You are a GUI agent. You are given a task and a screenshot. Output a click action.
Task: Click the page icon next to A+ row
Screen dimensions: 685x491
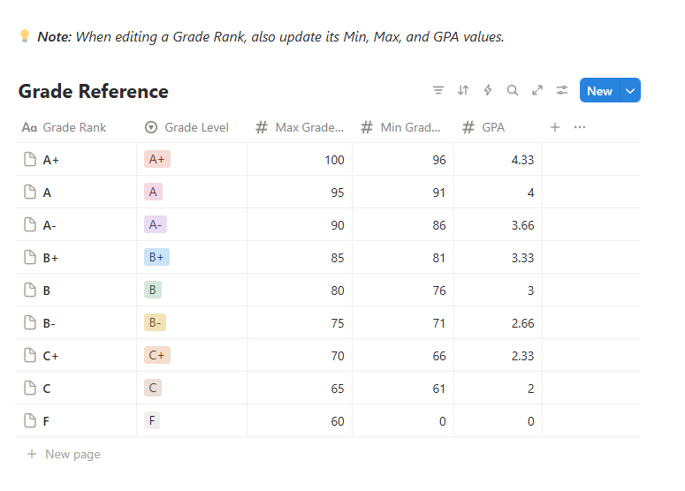[30, 160]
